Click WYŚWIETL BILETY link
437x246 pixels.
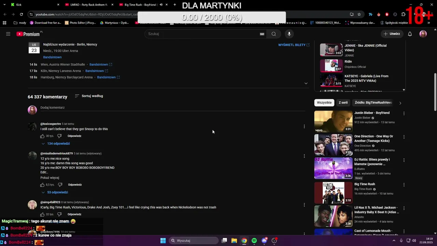point(294,45)
